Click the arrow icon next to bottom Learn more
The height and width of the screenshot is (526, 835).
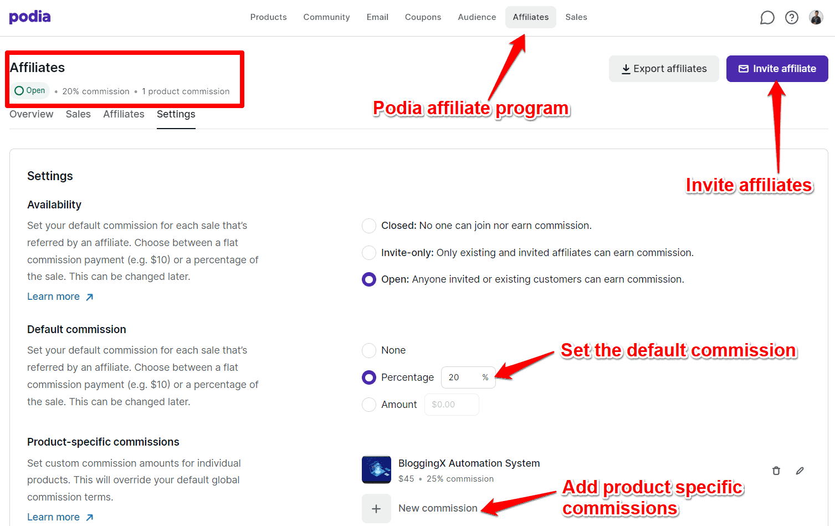coord(89,517)
